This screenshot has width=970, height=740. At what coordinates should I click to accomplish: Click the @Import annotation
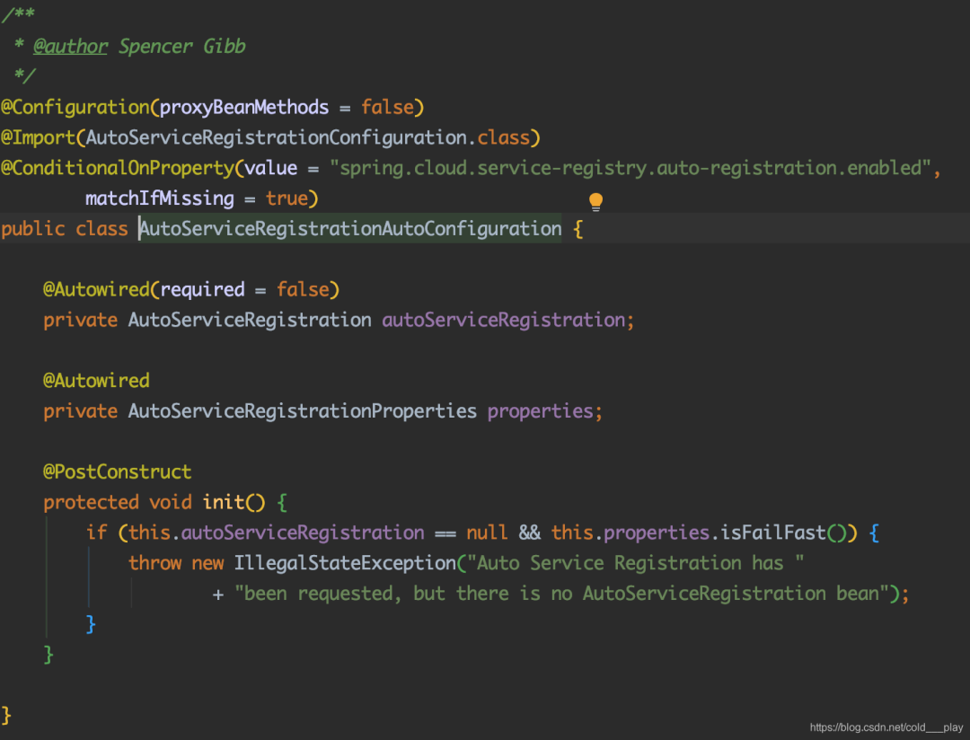pyautogui.click(x=40, y=137)
